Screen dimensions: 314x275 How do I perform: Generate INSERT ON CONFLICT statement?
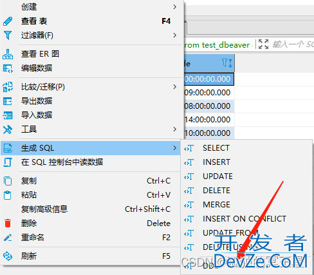pyautogui.click(x=246, y=219)
